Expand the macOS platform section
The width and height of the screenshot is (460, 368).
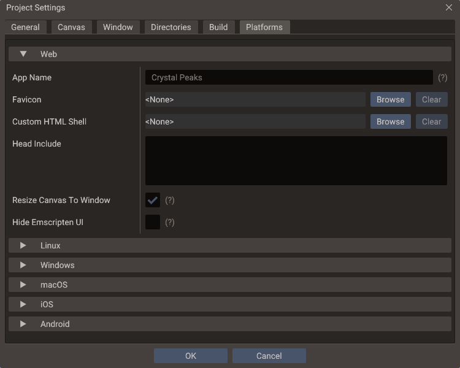click(230, 285)
